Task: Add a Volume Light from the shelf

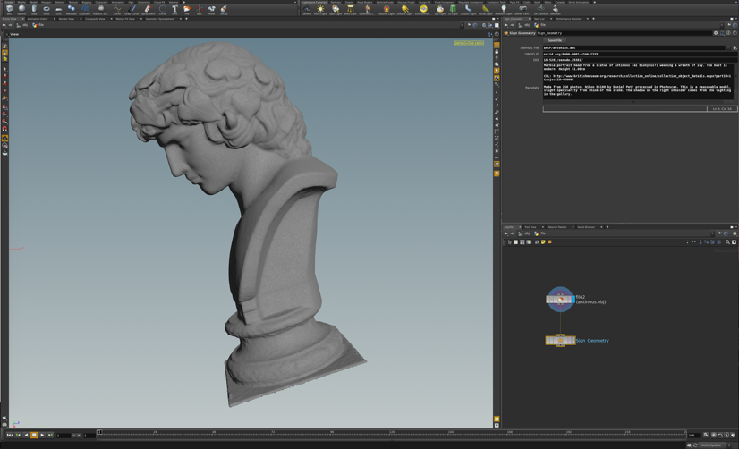Action: tap(386, 10)
